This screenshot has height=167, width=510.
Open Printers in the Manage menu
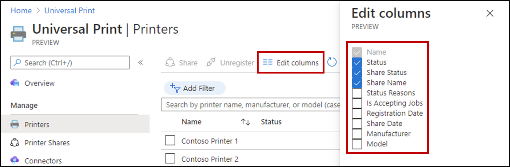coord(37,125)
